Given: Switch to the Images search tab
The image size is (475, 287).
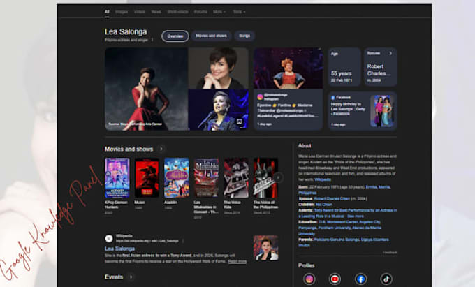Looking at the screenshot, I should [122, 12].
